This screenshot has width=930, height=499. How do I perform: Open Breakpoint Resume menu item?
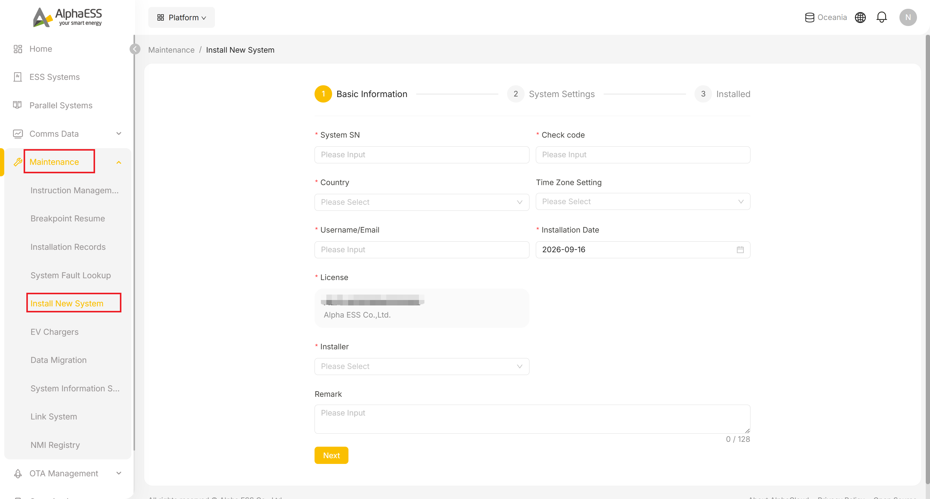68,218
